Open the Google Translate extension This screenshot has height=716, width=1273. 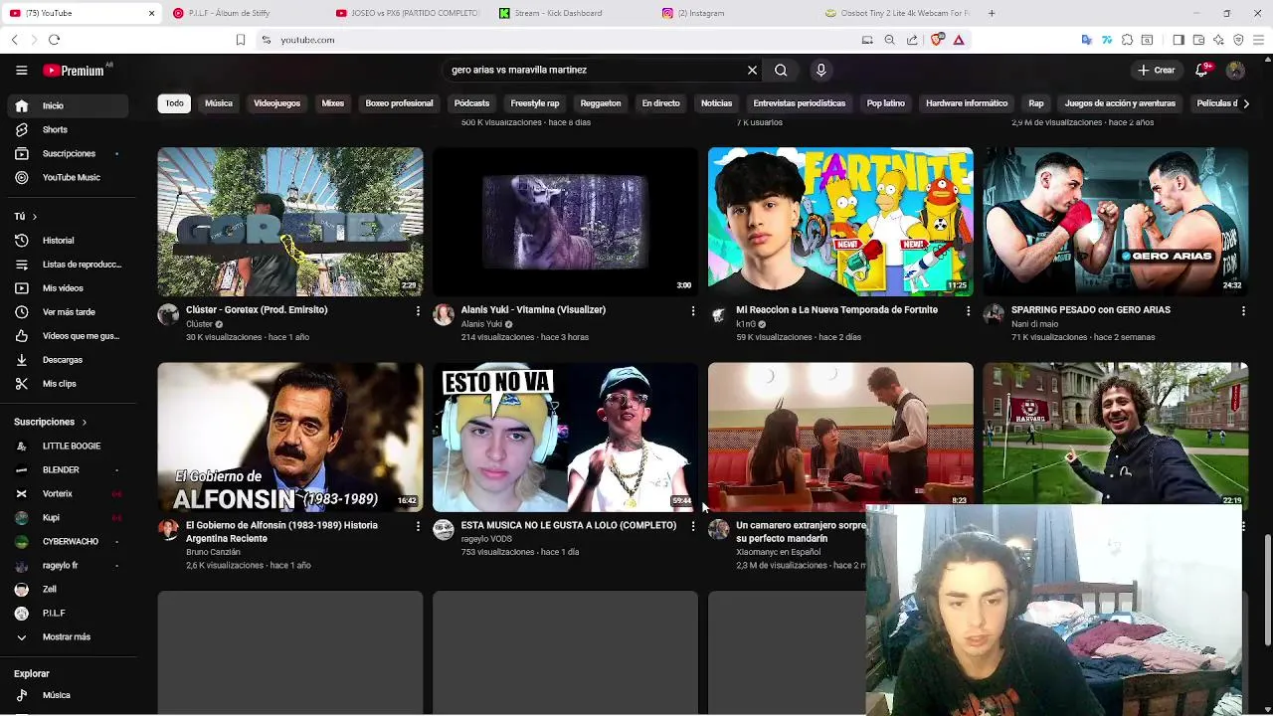[1086, 40]
